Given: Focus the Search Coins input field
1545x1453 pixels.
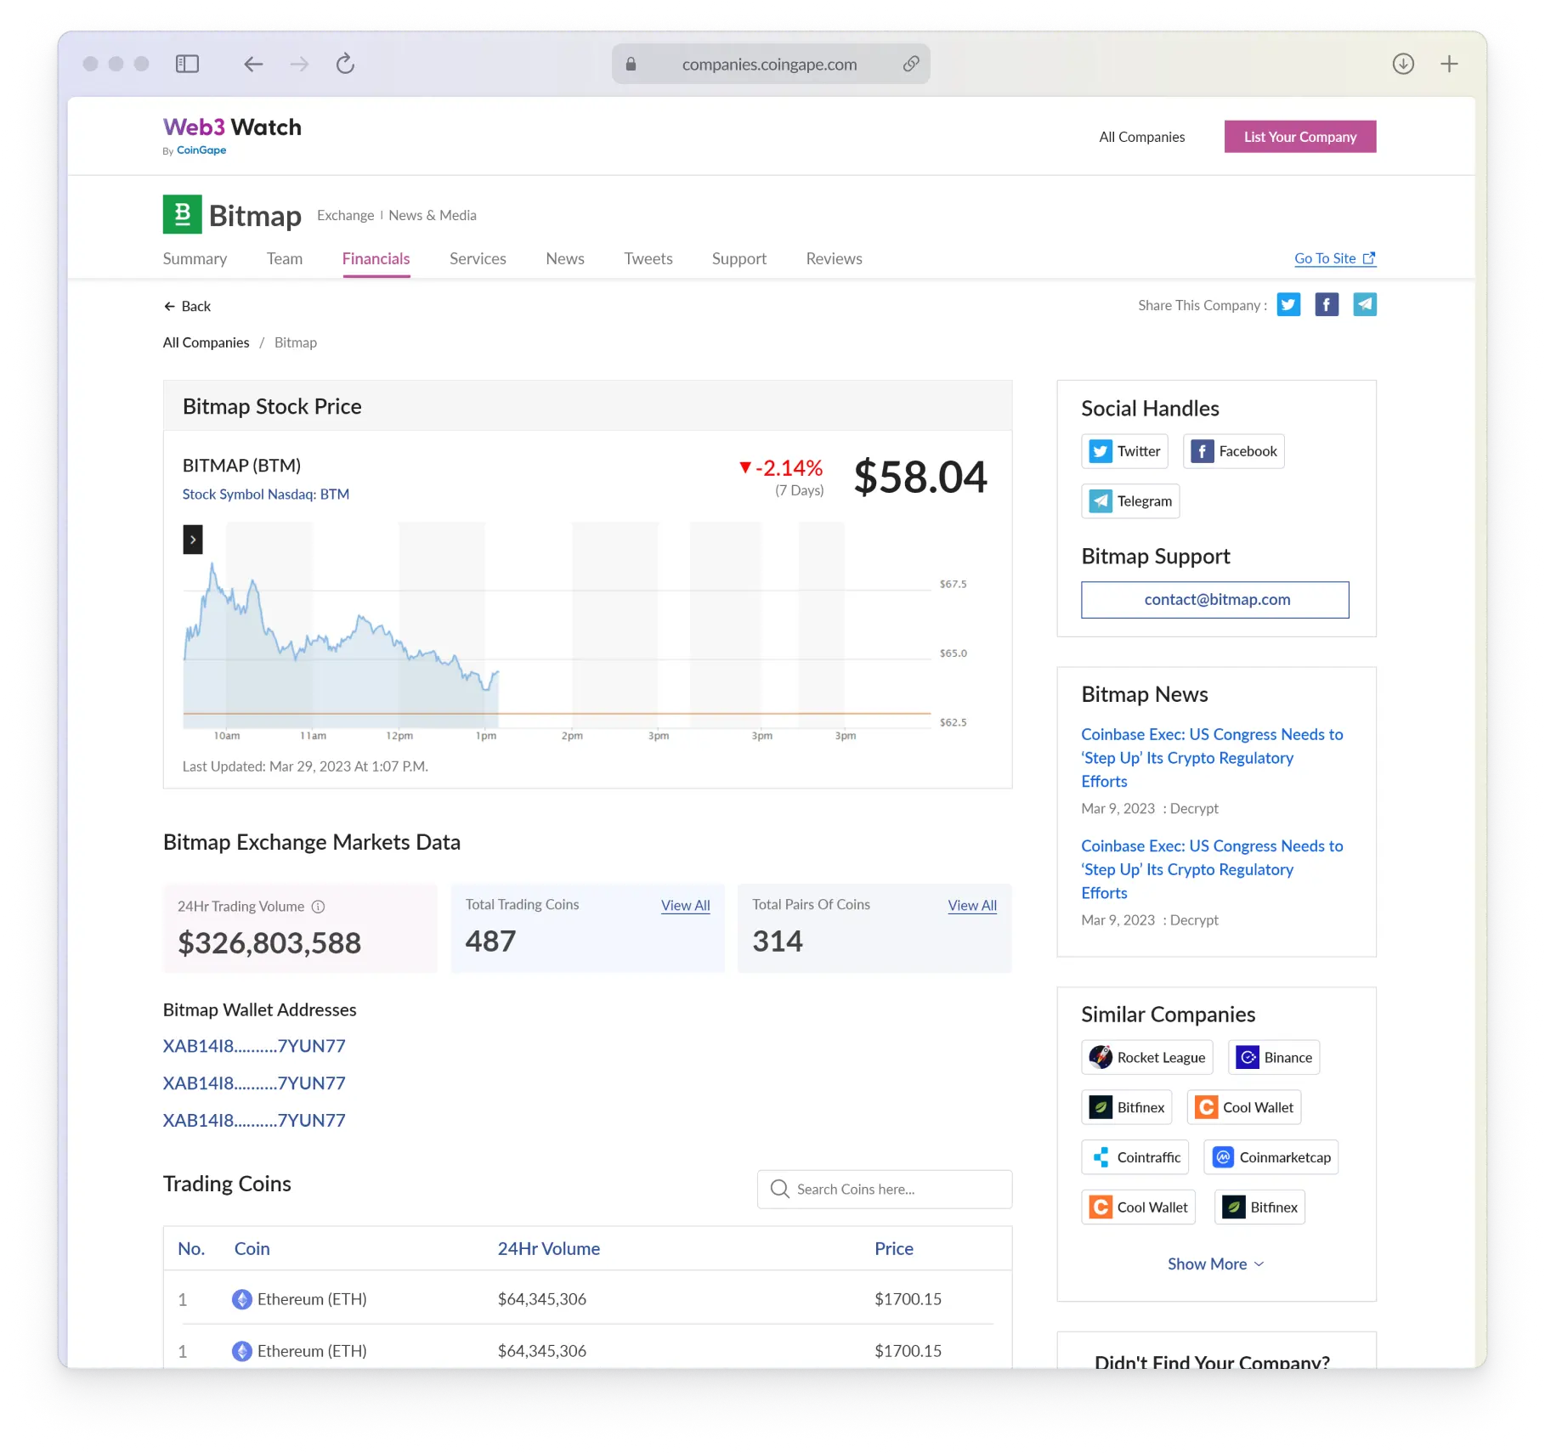Looking at the screenshot, I should 885,1189.
